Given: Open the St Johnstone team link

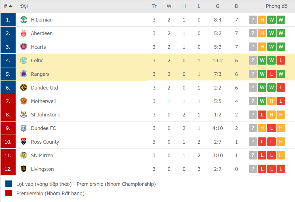Looking at the screenshot, I should pyautogui.click(x=45, y=115).
